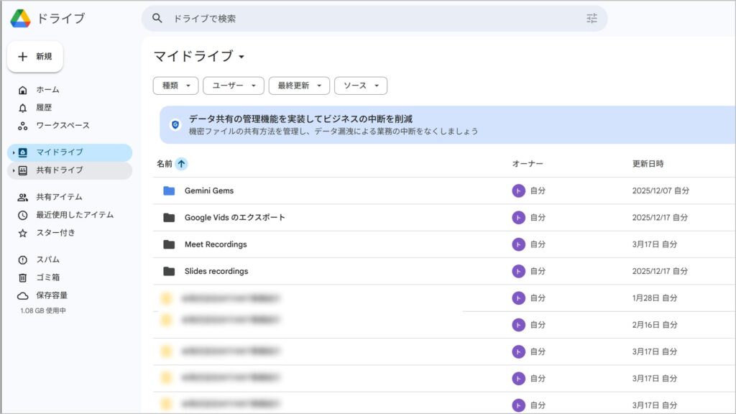Click the magnifying glass search icon
736x414 pixels.
[157, 19]
